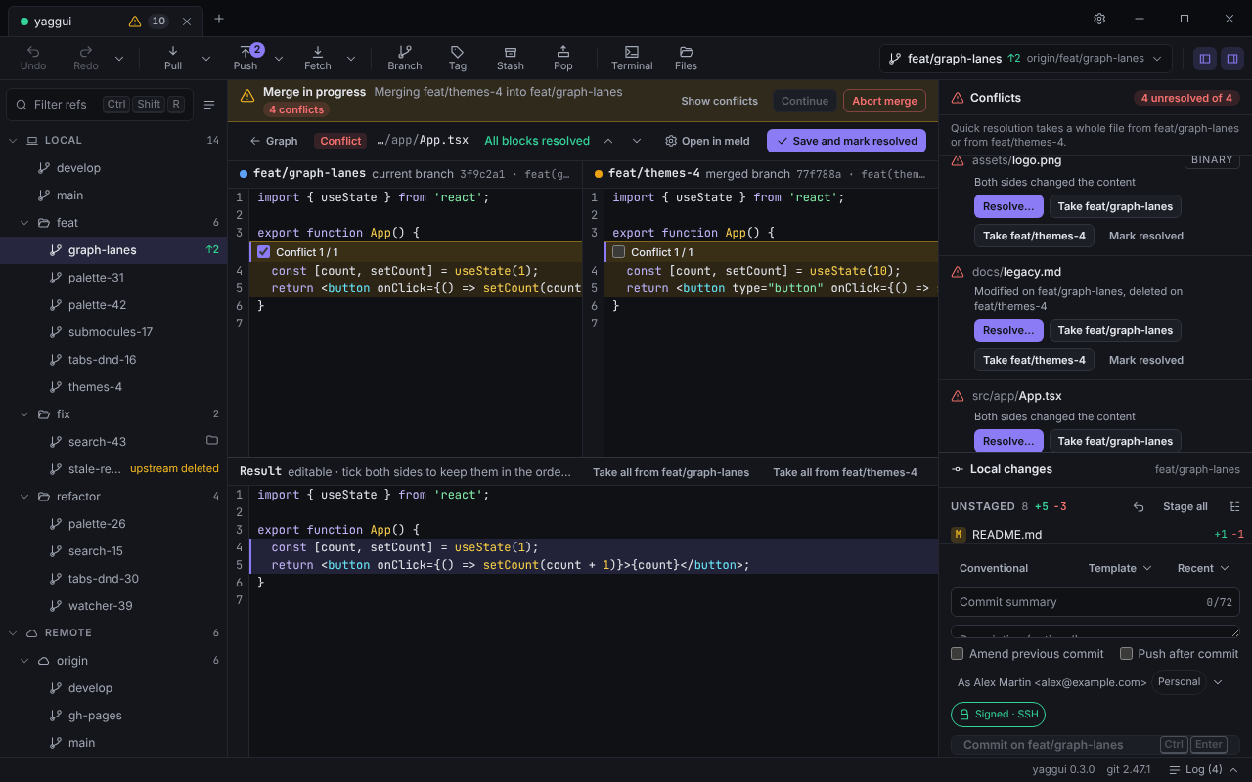The width and height of the screenshot is (1252, 782).
Task: Open dropdown arrow next to Redo
Action: coord(119,59)
